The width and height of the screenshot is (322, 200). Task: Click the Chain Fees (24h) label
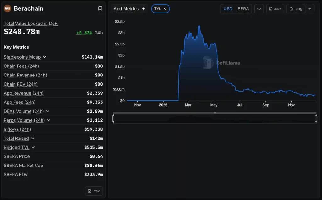[21, 66]
